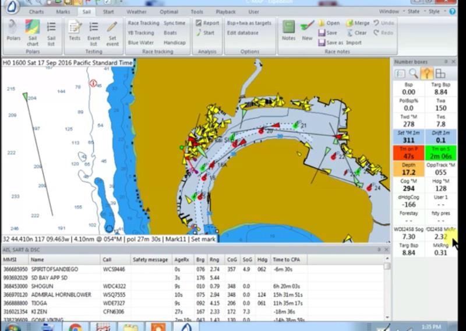The height and width of the screenshot is (331, 466).
Task: Click the Sync time button
Action: pyautogui.click(x=174, y=23)
